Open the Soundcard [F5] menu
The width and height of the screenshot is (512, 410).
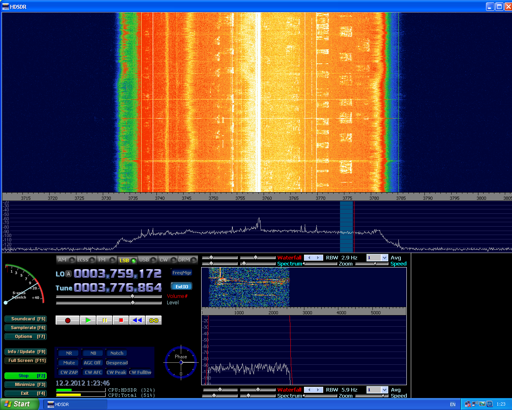click(x=26, y=319)
